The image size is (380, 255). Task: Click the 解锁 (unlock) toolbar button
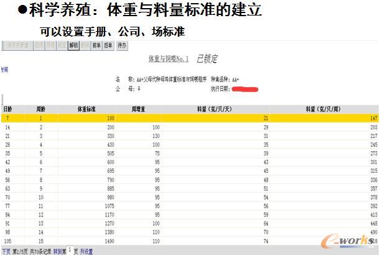(73, 45)
